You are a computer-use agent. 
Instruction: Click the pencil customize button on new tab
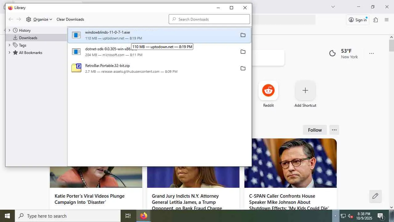point(375,196)
